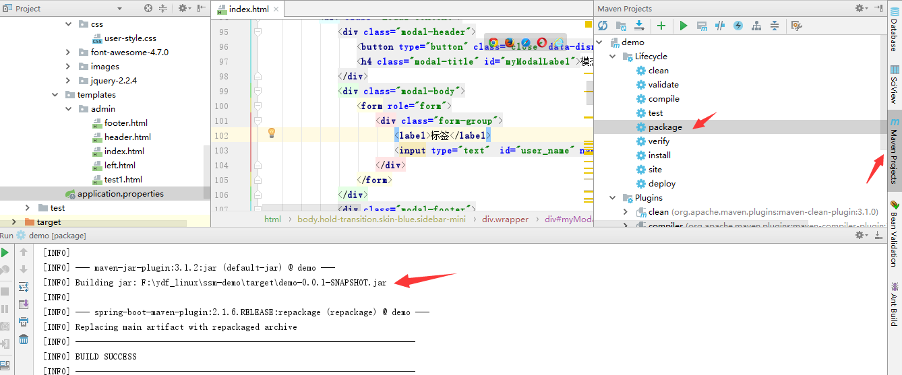Toggle Skip Tests mode lightning icon
The height and width of the screenshot is (375, 902).
pyautogui.click(x=738, y=26)
